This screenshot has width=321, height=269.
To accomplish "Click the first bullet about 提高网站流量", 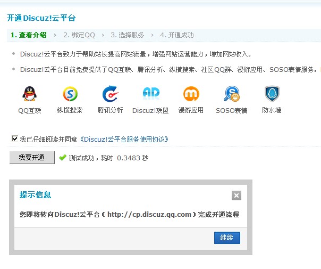I will (136, 54).
